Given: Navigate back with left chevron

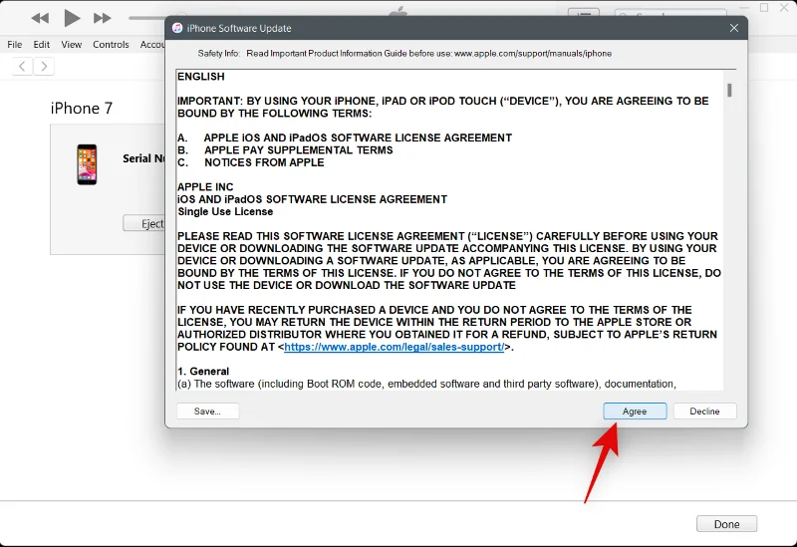Looking at the screenshot, I should coord(22,67).
